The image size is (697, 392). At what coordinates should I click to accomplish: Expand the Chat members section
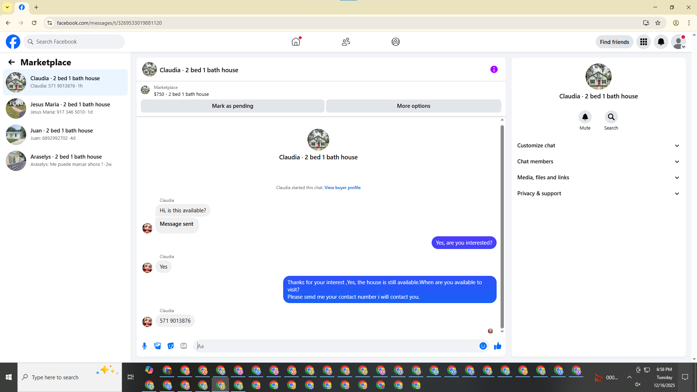(598, 162)
